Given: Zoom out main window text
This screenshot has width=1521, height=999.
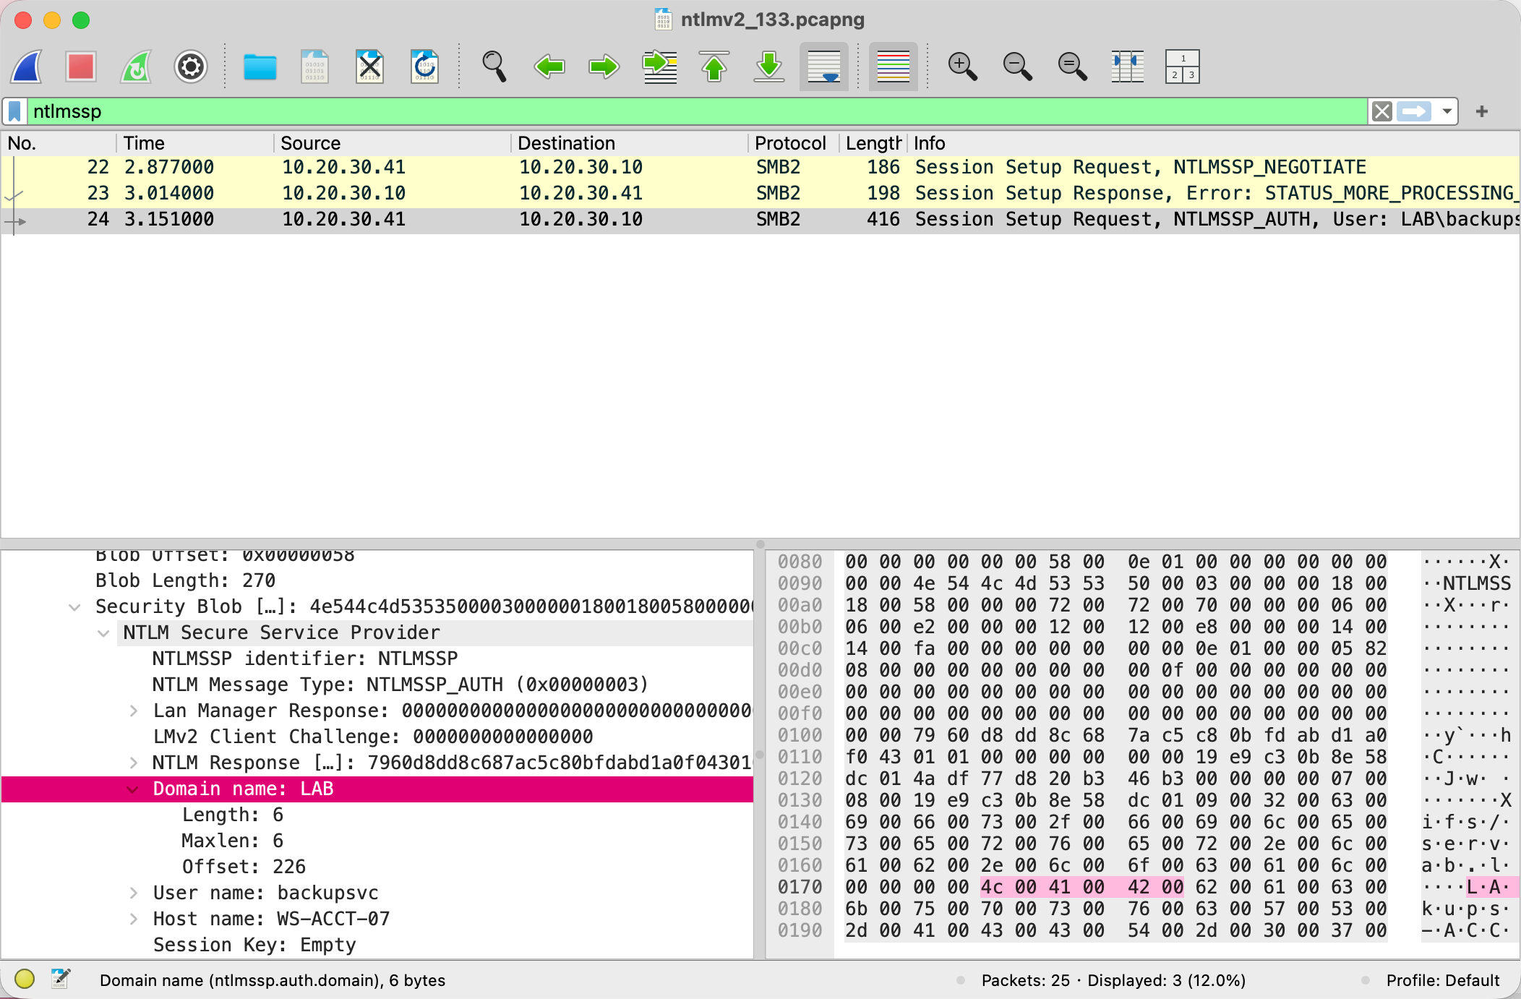Looking at the screenshot, I should click(x=1017, y=67).
